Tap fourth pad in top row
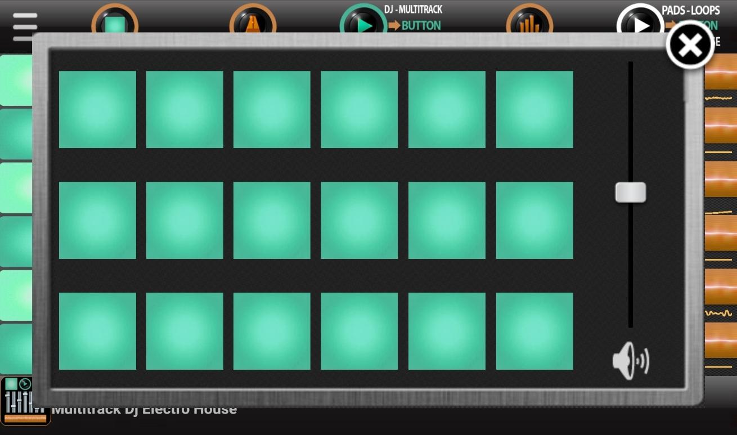Screen dimensions: 737x435 [359, 109]
